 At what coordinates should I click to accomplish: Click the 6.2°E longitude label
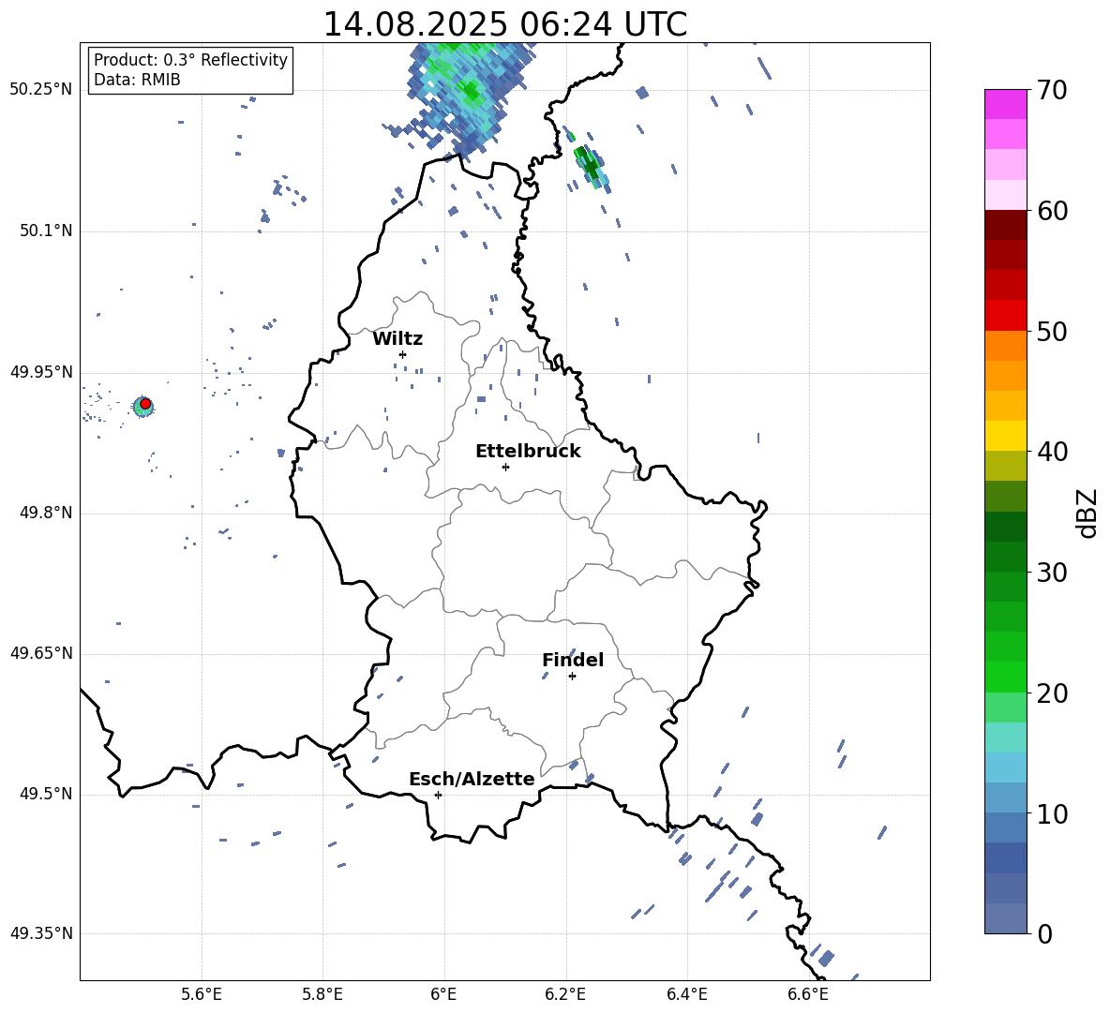coord(565,994)
